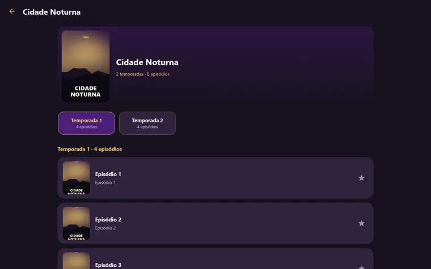
Task: Click the Cidade Noturna page header title
Action: pyautogui.click(x=52, y=12)
